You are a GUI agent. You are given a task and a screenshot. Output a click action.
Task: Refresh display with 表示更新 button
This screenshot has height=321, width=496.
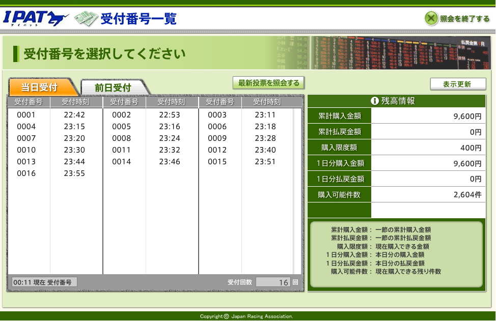pyautogui.click(x=458, y=84)
